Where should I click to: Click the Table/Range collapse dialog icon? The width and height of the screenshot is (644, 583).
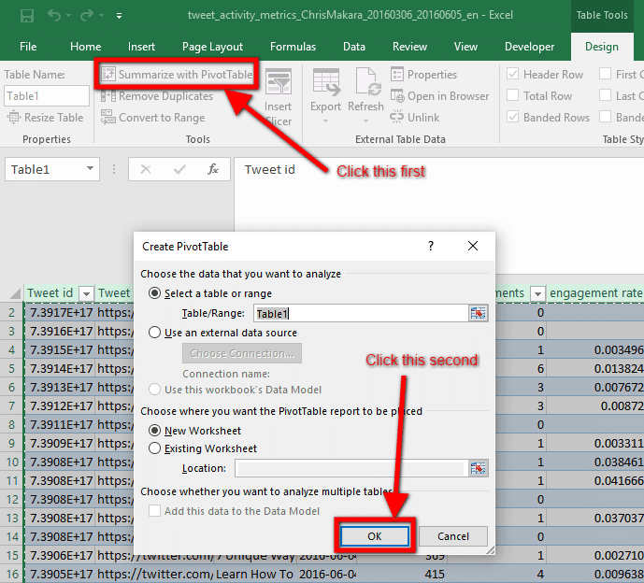tap(479, 314)
